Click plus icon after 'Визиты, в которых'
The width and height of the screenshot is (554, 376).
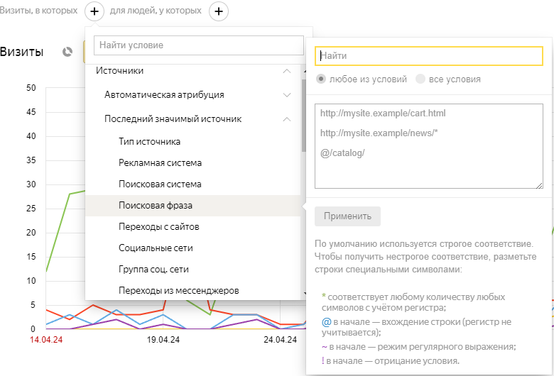tap(95, 11)
